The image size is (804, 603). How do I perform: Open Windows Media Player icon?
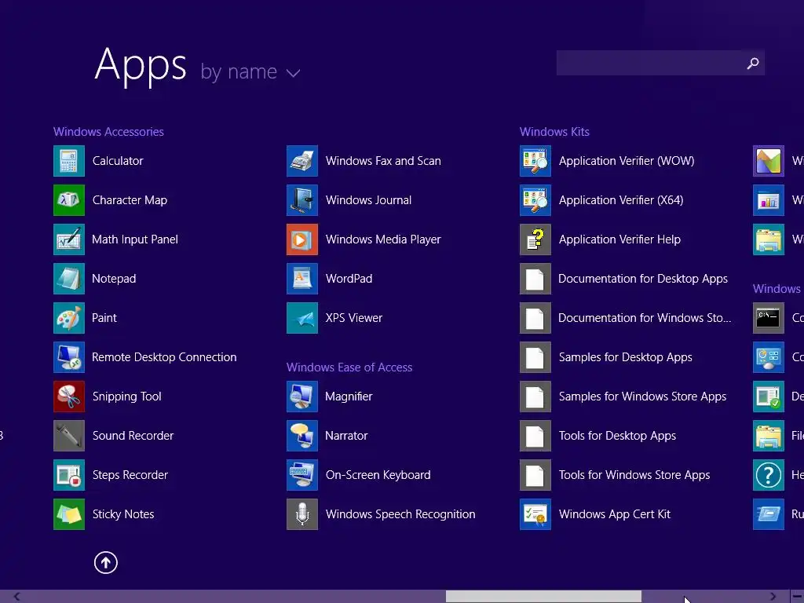[302, 239]
